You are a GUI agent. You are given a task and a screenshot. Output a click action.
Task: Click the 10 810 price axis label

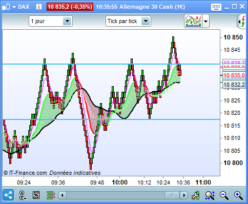[x=232, y=138]
